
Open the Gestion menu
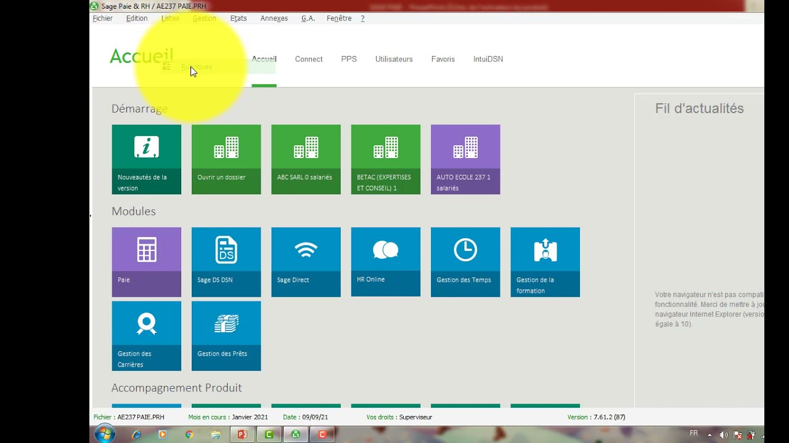pyautogui.click(x=204, y=18)
